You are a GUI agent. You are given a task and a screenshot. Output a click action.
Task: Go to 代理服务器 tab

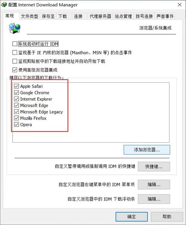[100, 16]
